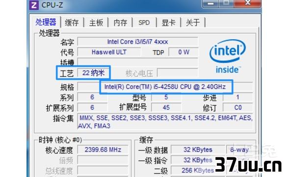Minimize the CPU-Z window
This screenshot has width=288, height=177.
click(210, 3)
